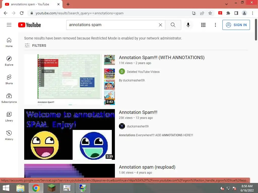258x193 pixels.
Task: Click the share page icon in address bar
Action: 202,13
